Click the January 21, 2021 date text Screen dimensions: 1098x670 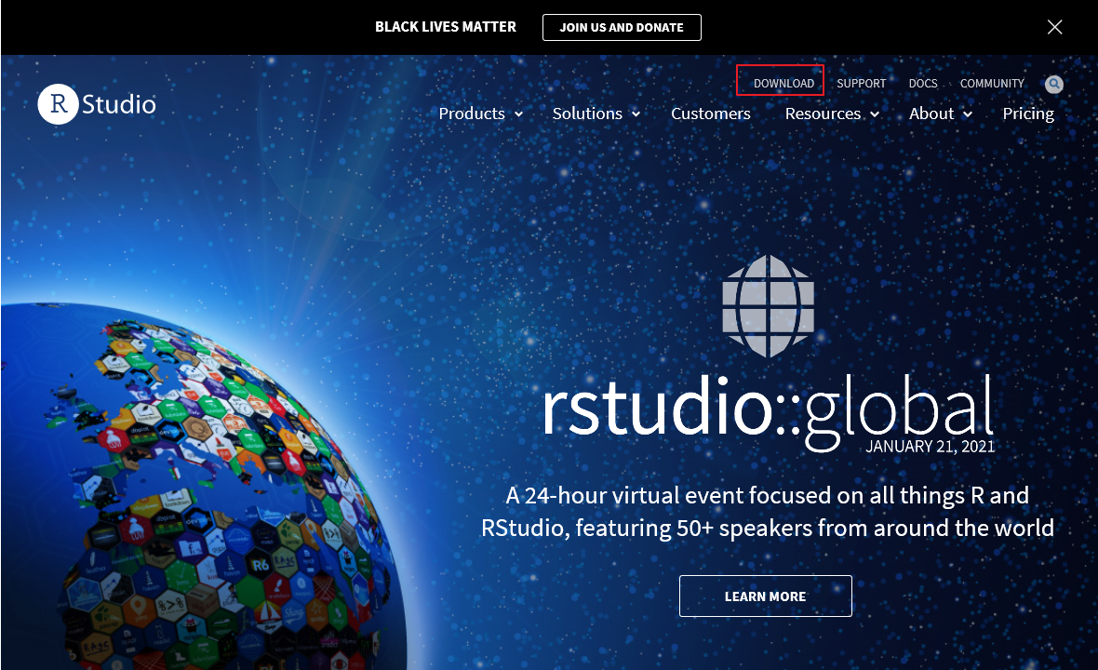[930, 447]
